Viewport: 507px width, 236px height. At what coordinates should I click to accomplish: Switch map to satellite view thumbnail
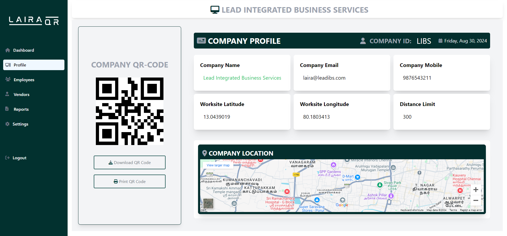pyautogui.click(x=208, y=203)
